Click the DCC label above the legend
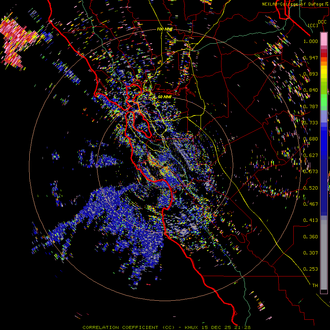 click(x=322, y=22)
